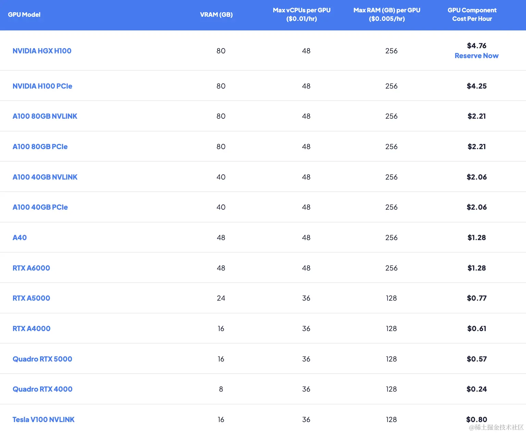Select the $0.24 price for Quadro RTX 4000
Screen dimensions: 526x433
coord(477,389)
